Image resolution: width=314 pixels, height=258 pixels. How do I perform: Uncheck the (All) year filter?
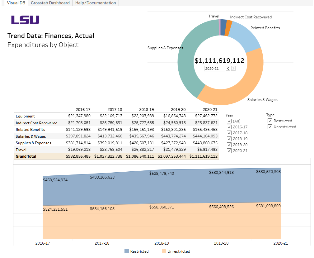click(229, 121)
